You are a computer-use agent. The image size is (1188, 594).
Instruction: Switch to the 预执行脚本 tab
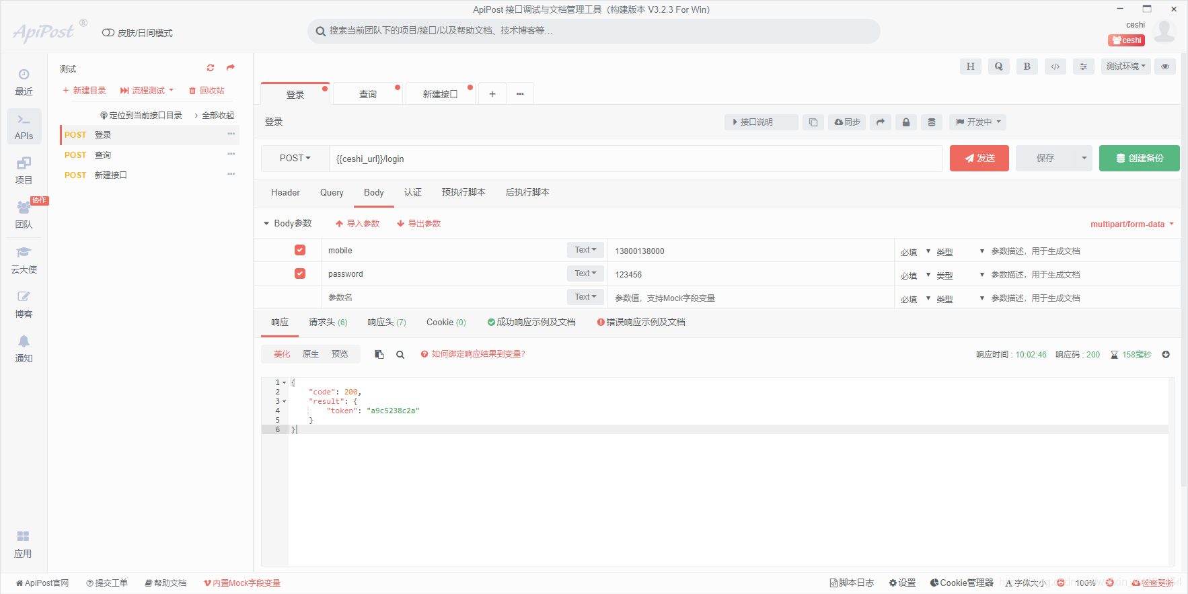[x=463, y=193]
